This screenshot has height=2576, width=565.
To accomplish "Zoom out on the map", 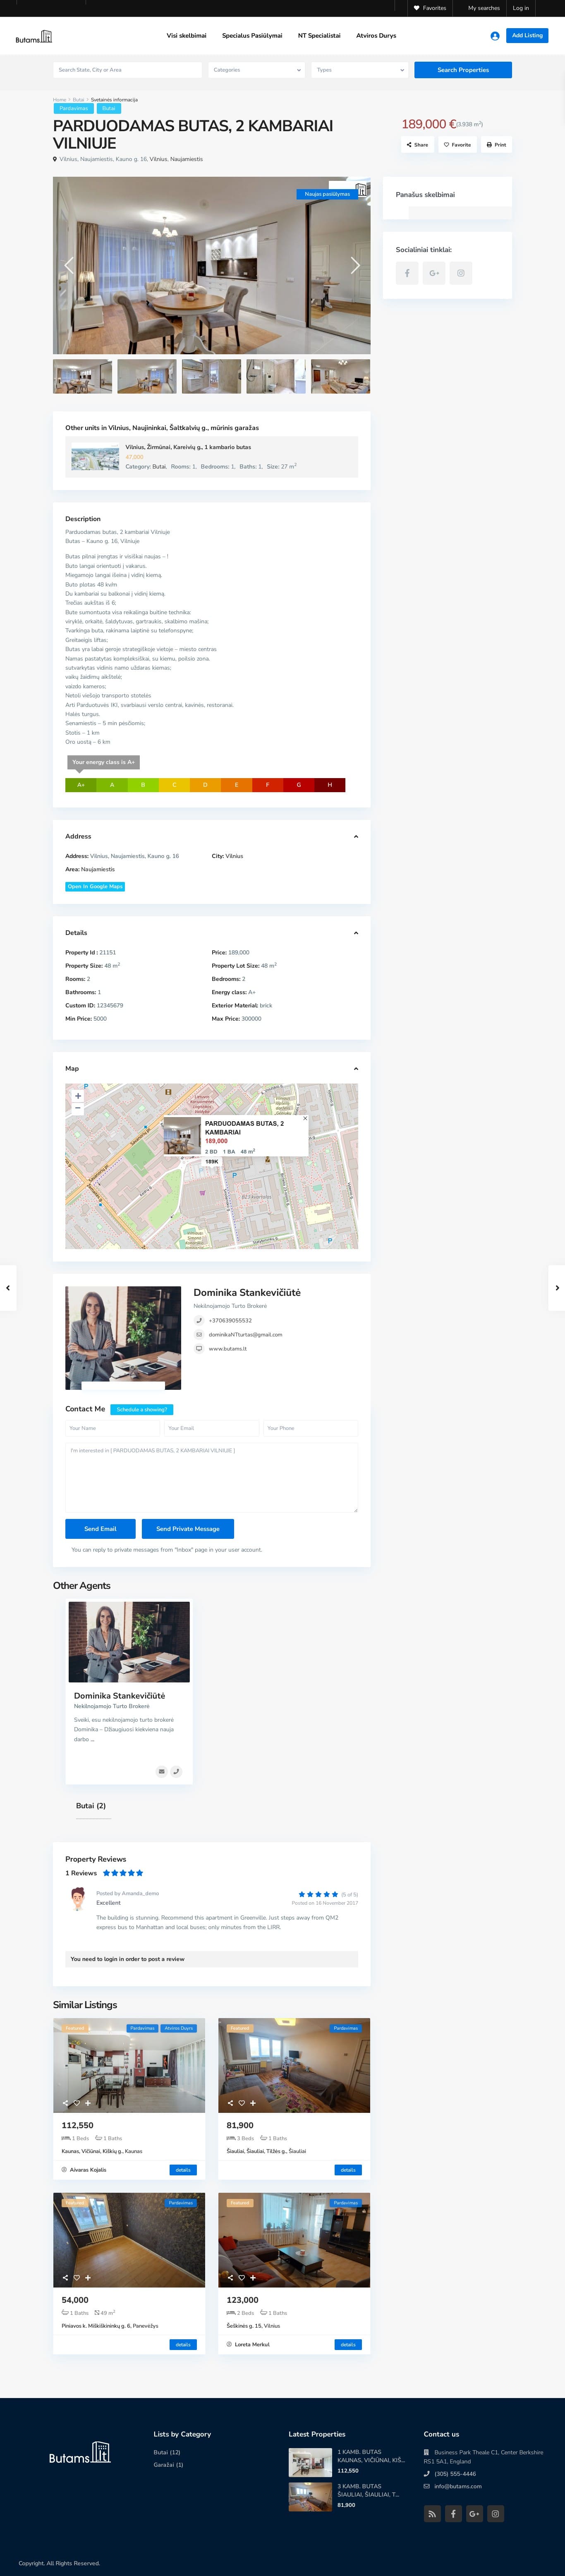I will [78, 1108].
